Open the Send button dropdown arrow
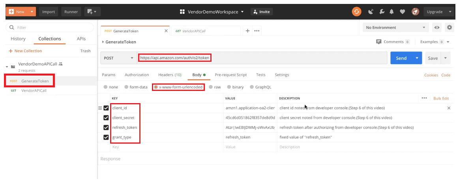This screenshot has height=183, width=457. point(417,58)
